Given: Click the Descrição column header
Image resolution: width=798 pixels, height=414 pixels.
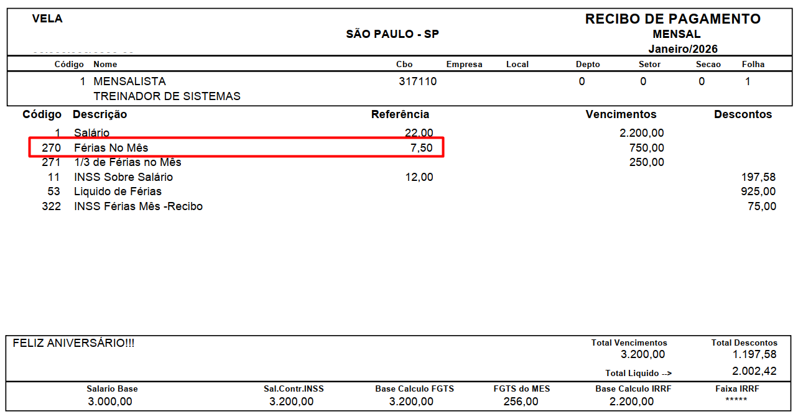Looking at the screenshot, I should (100, 114).
